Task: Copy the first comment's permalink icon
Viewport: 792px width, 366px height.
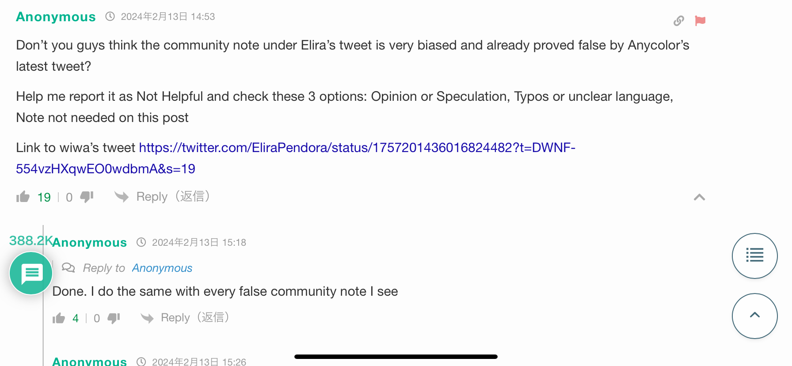Action: [x=679, y=21]
